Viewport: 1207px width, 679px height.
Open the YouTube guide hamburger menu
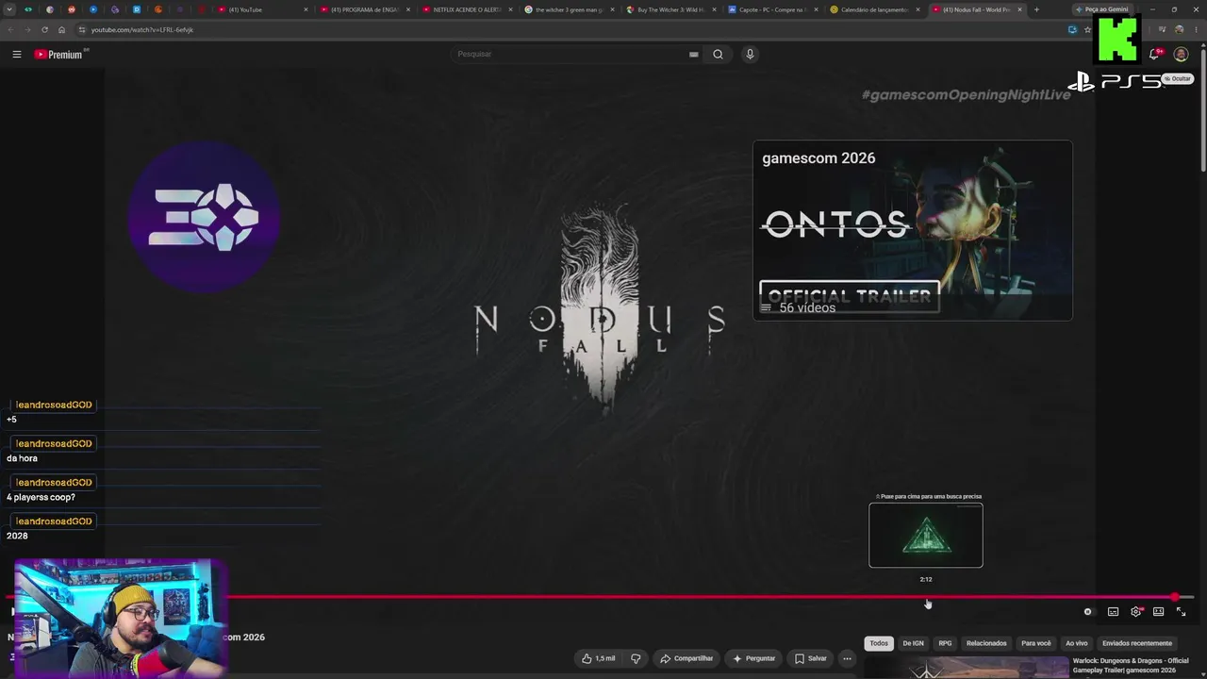tap(17, 55)
